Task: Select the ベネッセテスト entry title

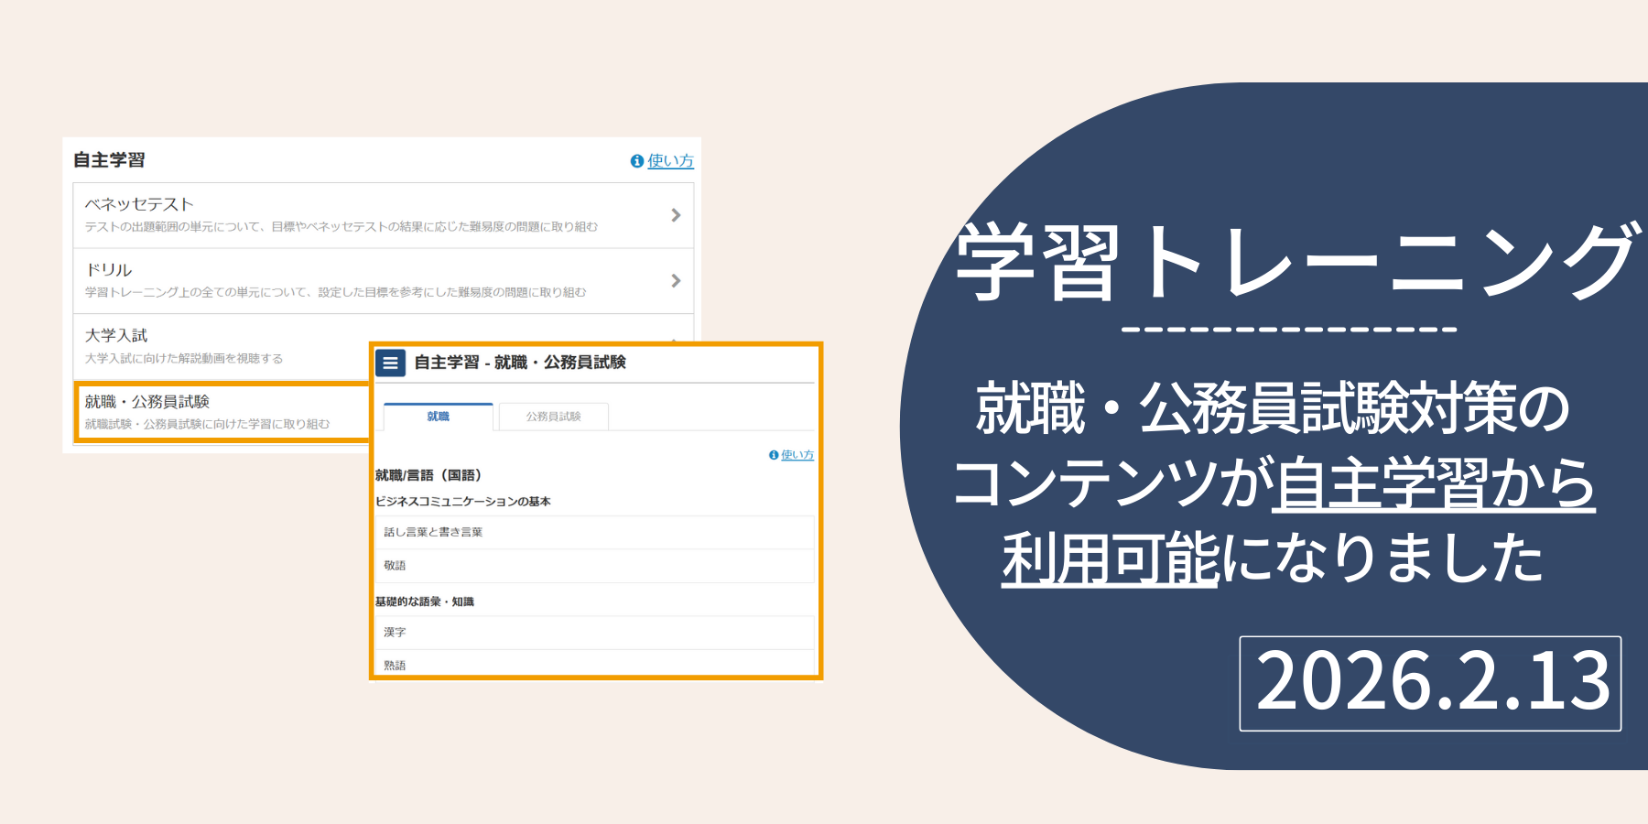Action: click(x=139, y=204)
